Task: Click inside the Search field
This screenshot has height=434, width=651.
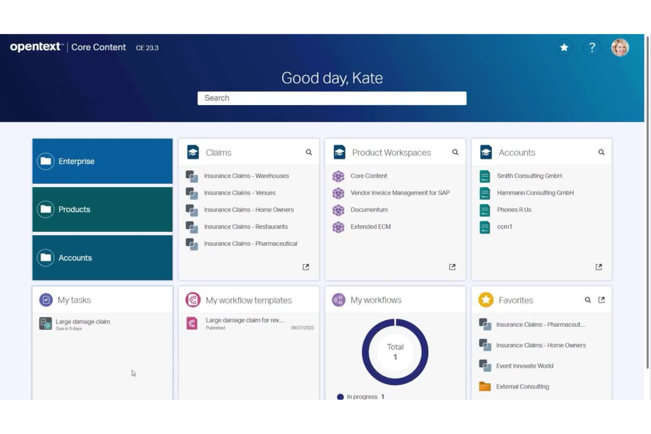Action: click(x=332, y=98)
